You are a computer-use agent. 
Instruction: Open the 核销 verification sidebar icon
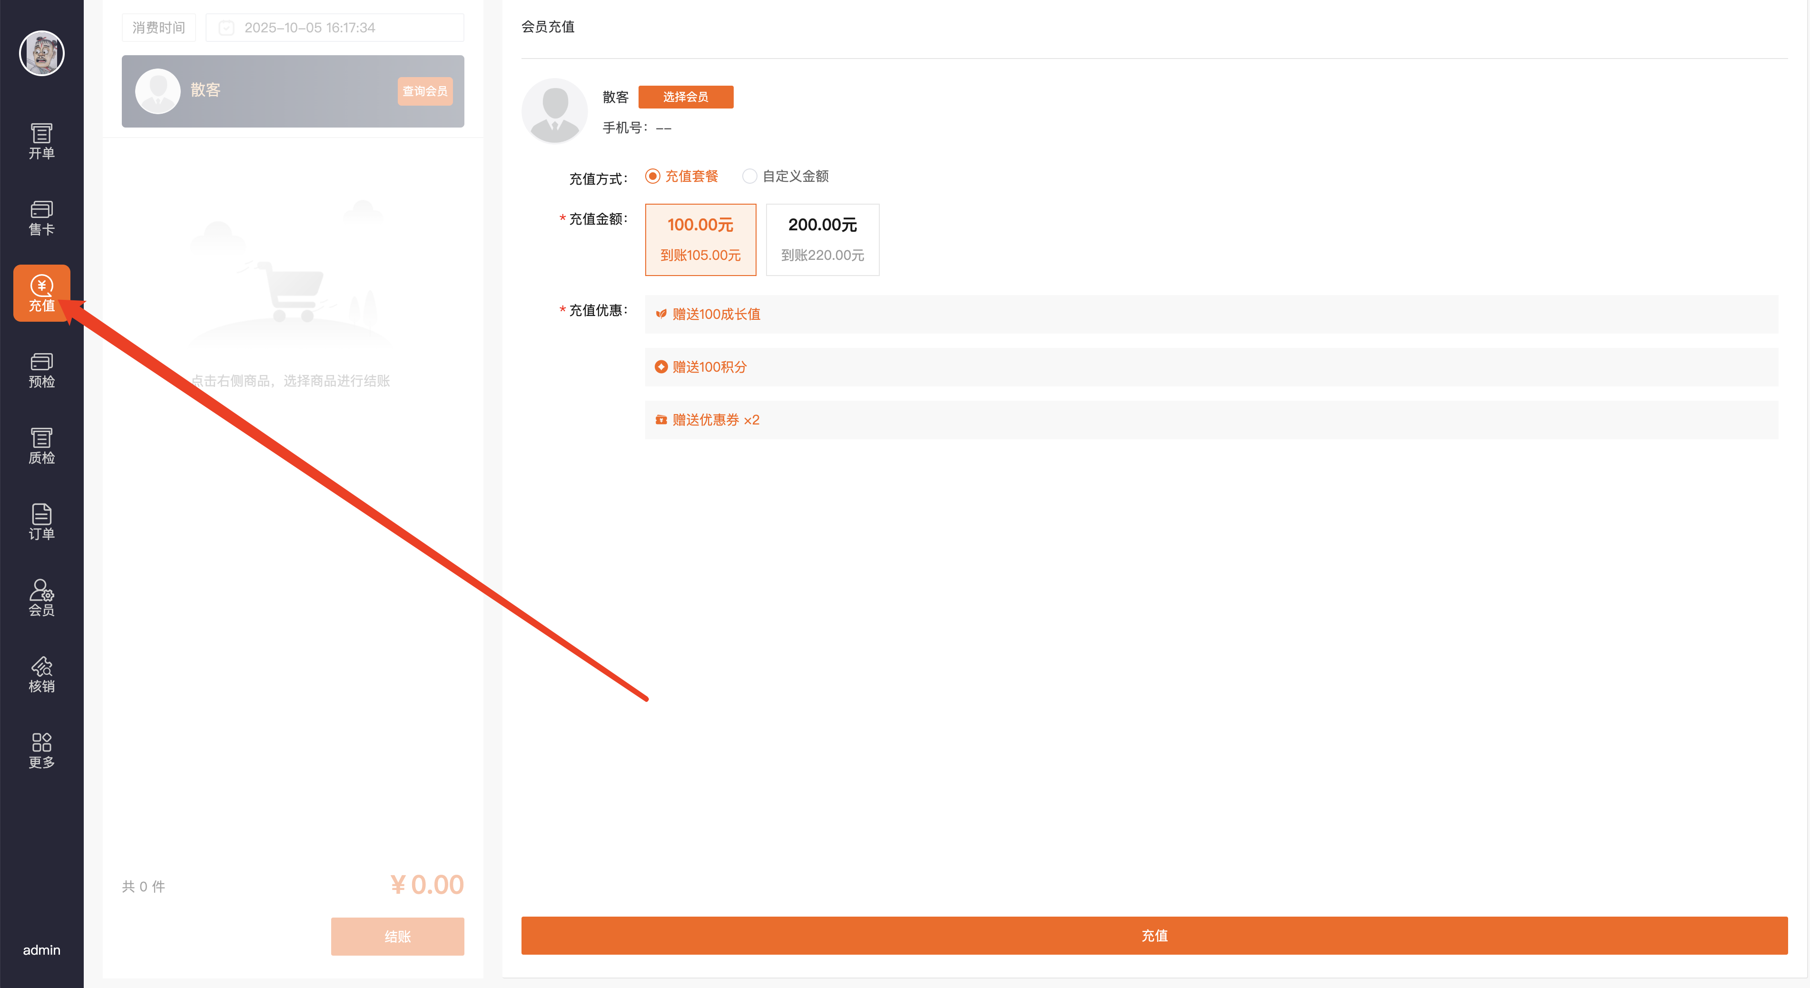(x=41, y=674)
